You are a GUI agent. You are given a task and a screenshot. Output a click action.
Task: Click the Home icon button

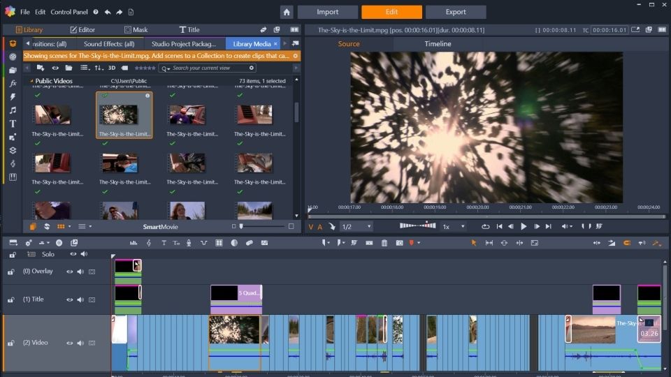[x=287, y=12]
